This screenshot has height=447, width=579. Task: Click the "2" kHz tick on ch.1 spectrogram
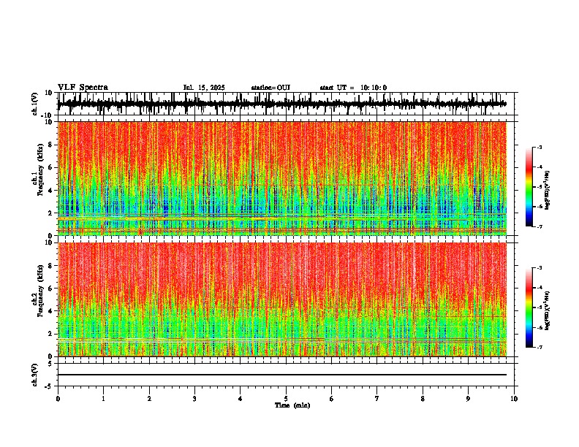[51, 213]
